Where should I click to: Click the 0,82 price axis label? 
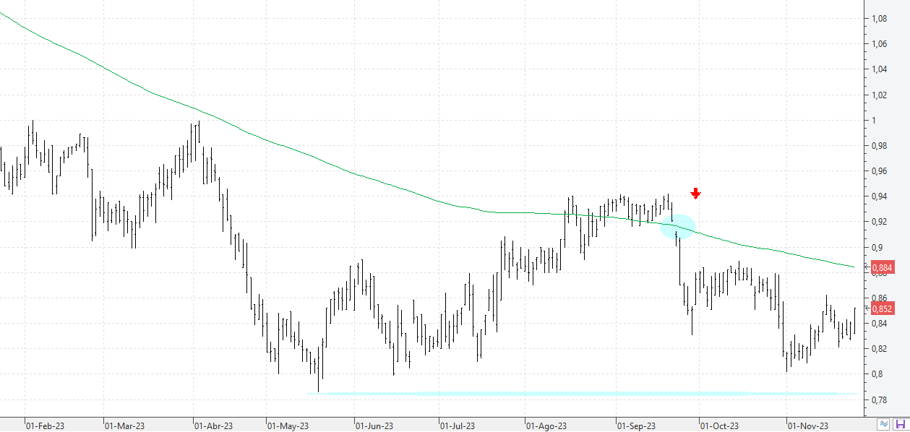coord(880,349)
